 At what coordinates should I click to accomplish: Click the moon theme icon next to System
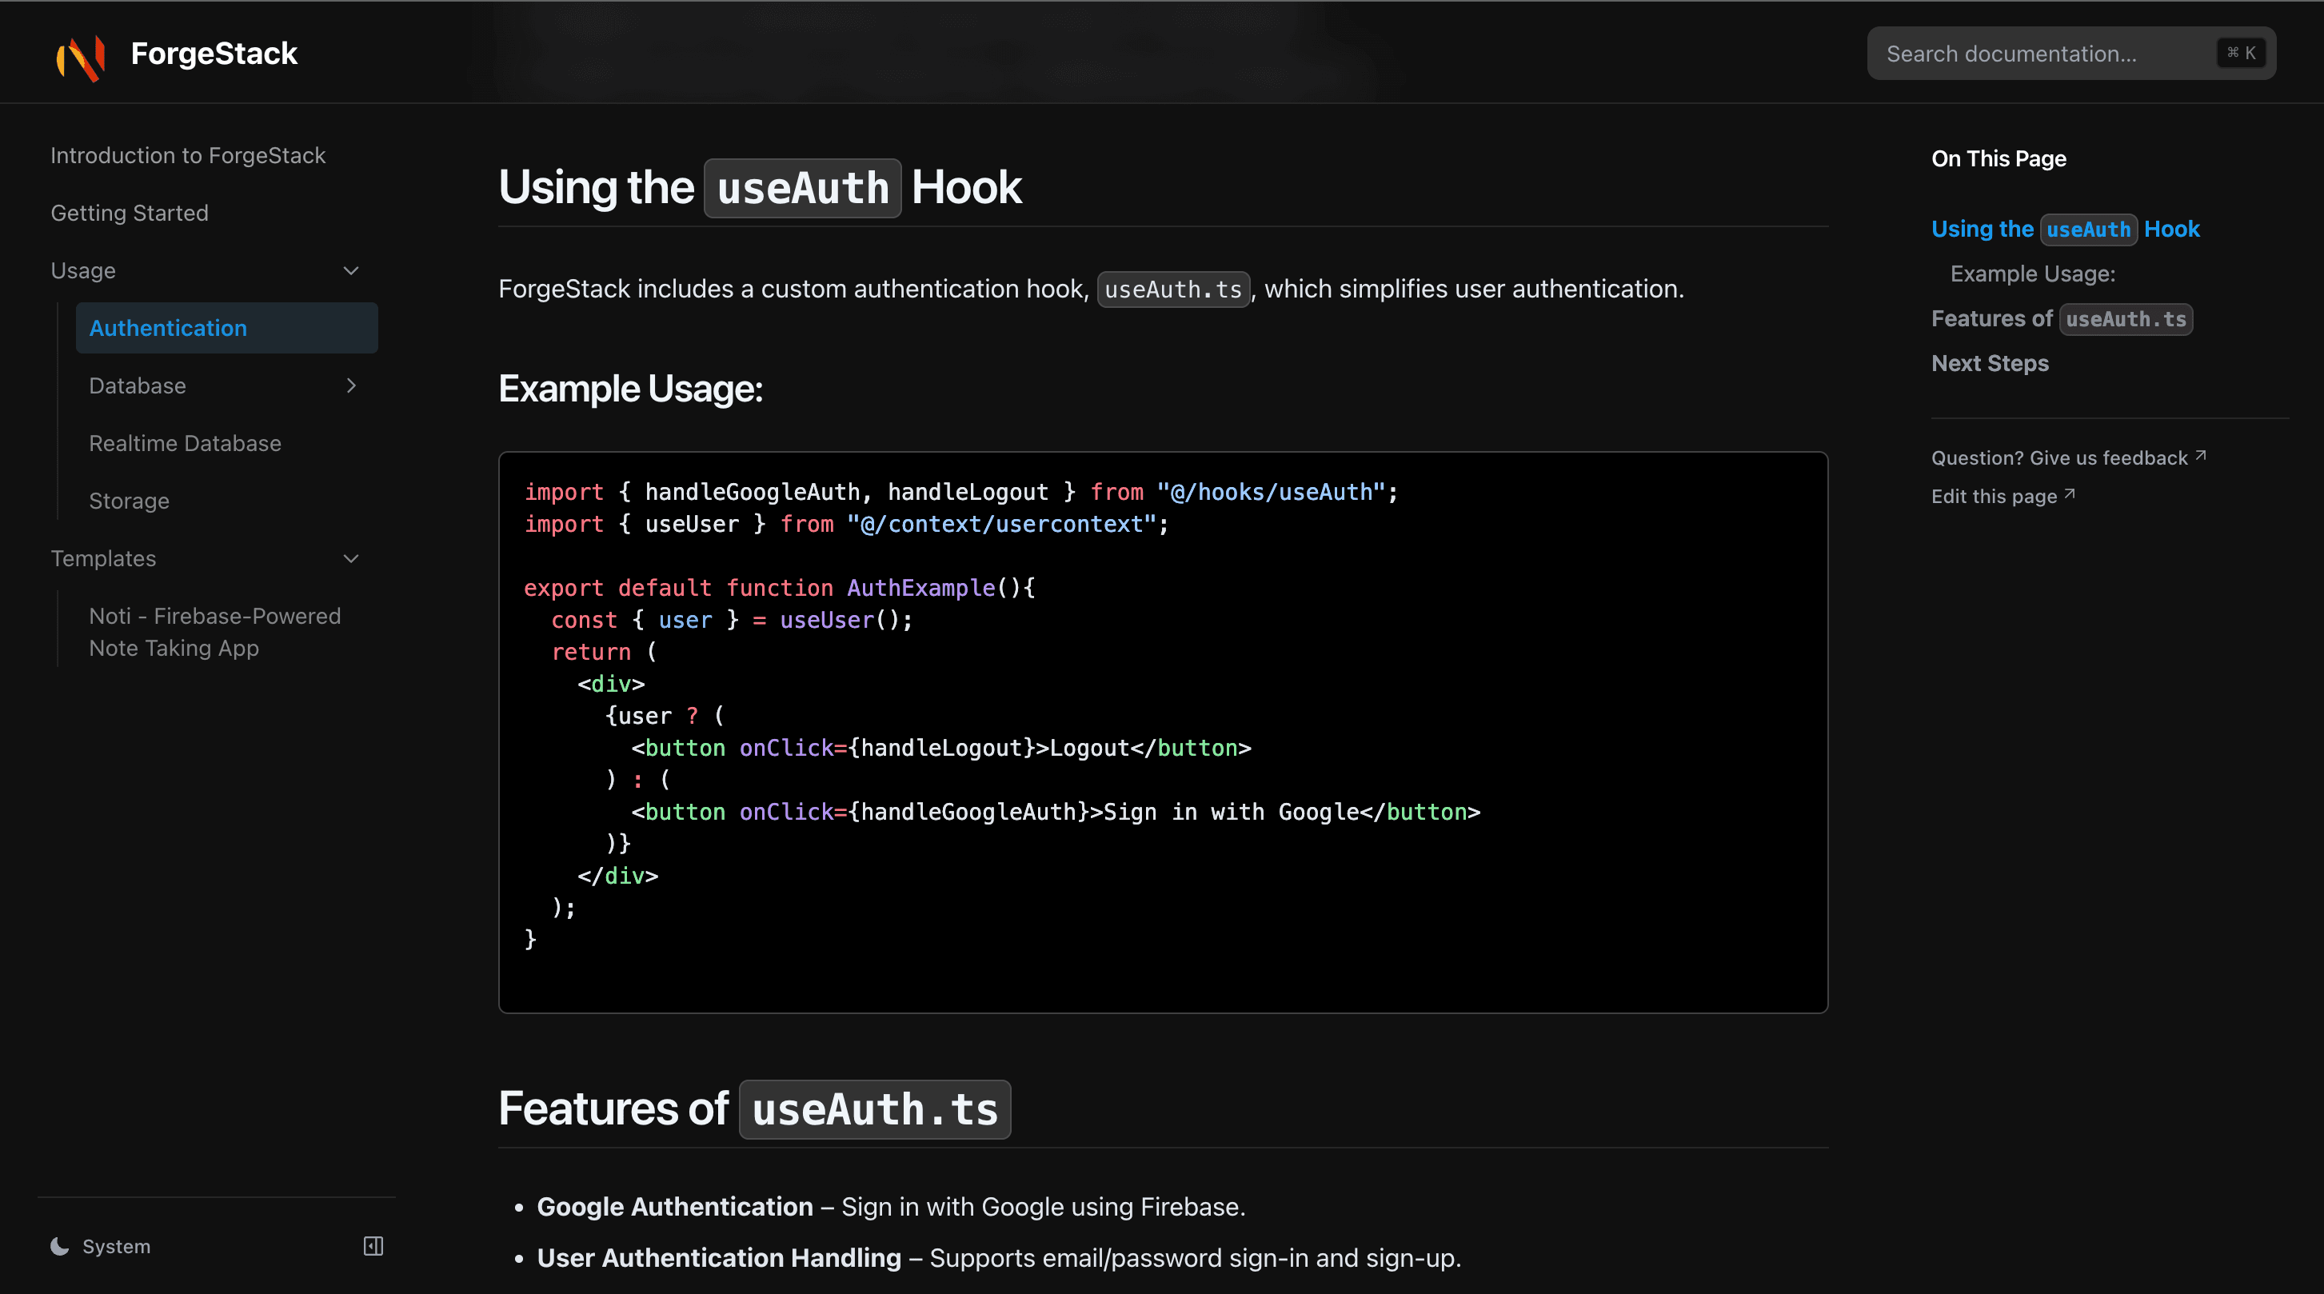[58, 1245]
